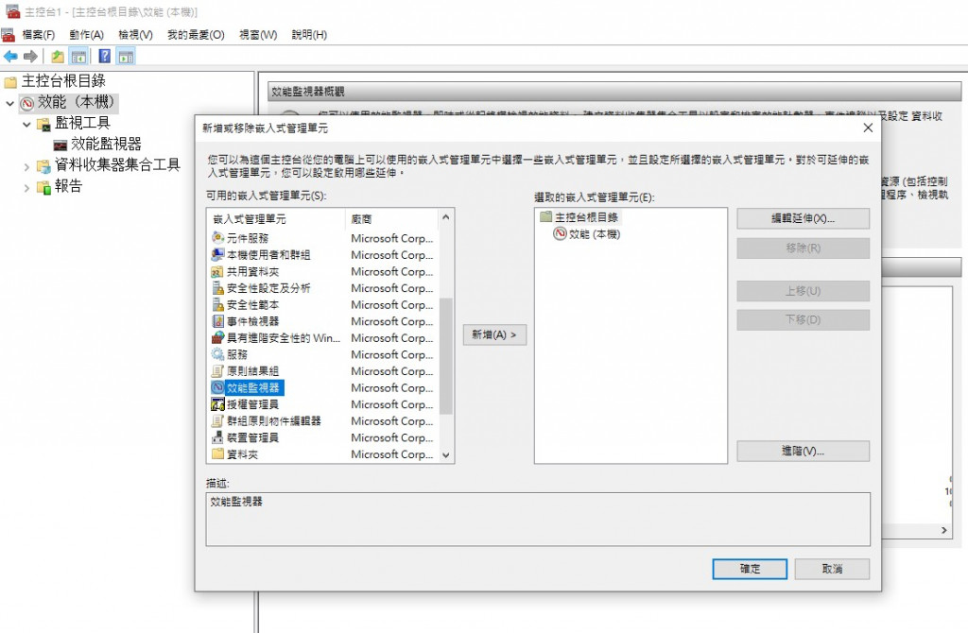Viewport: 968px width, 633px height.
Task: Click the 安全性範本 snap-in icon
Action: click(218, 305)
